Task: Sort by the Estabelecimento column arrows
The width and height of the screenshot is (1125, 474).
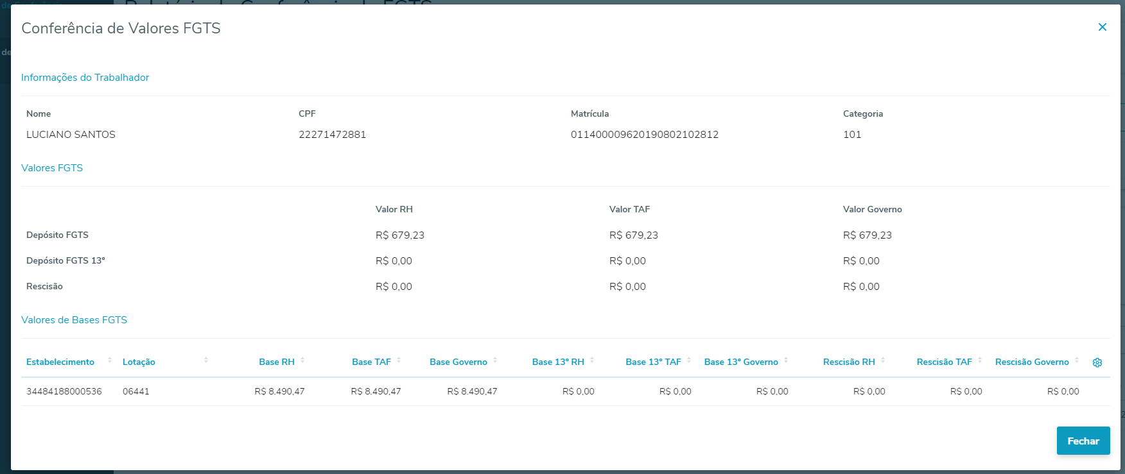Action: pos(110,360)
